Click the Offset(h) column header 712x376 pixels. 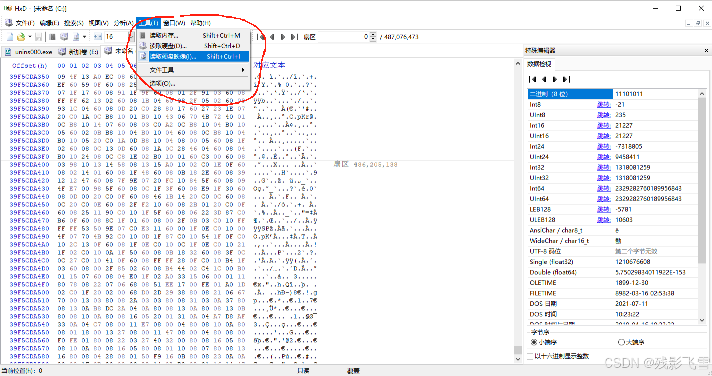29,66
